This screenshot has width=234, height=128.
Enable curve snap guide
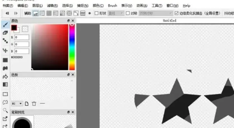tap(76, 13)
